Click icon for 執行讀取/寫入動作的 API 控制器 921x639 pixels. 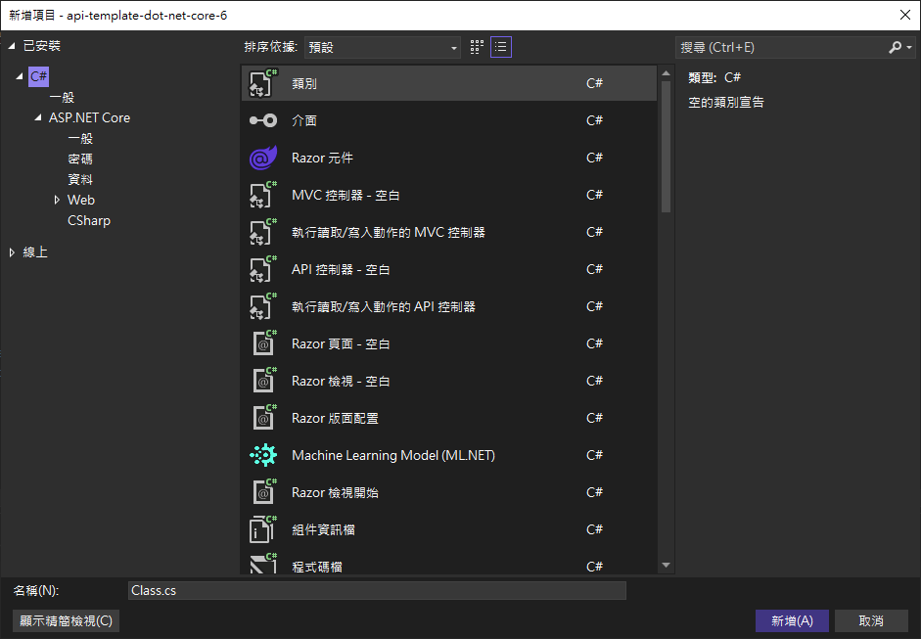(262, 306)
